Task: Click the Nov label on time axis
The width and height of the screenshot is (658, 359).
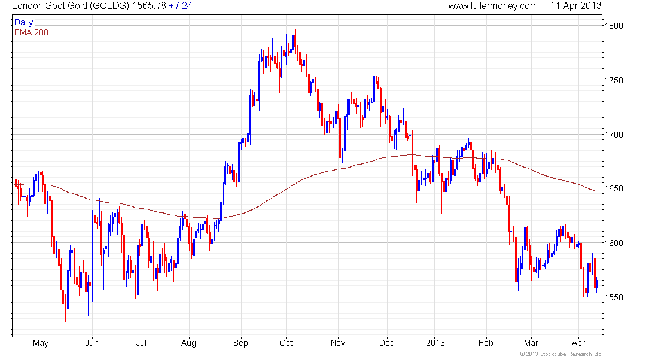Action: pos(338,343)
